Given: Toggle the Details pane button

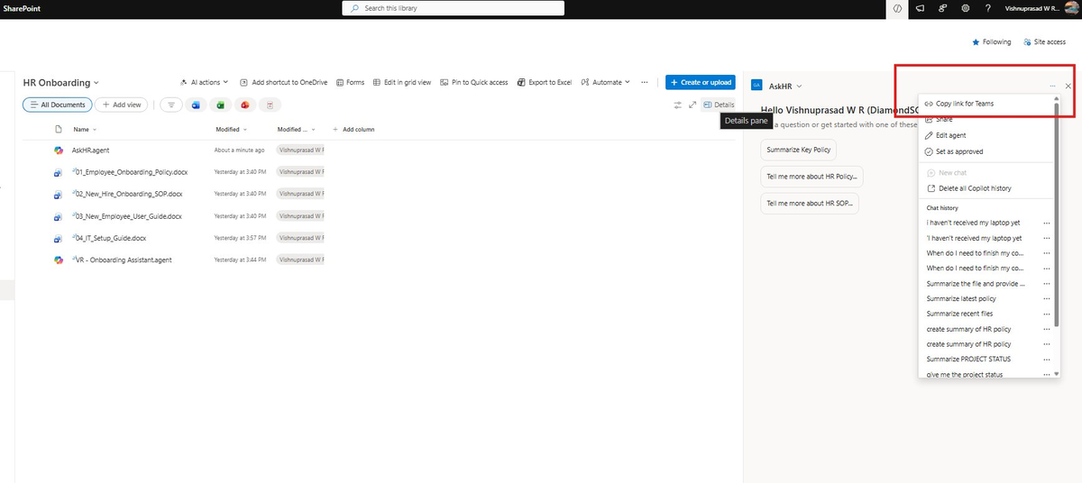Looking at the screenshot, I should pos(719,105).
